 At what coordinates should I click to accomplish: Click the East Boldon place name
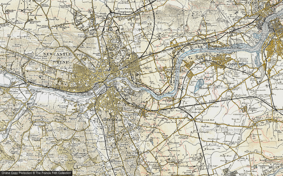(x=273, y=117)
